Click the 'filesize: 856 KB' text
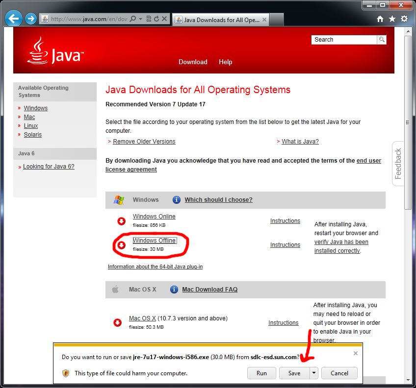This screenshot has width=416, height=388. pos(149,225)
